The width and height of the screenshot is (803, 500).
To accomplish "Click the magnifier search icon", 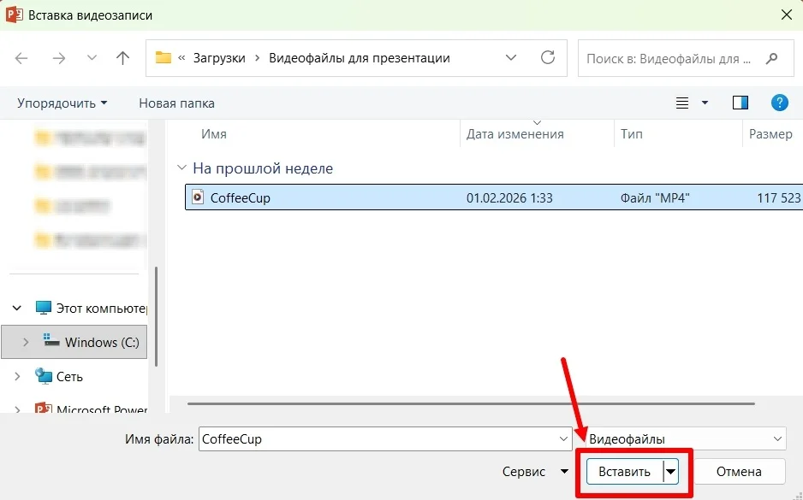I will click(772, 59).
